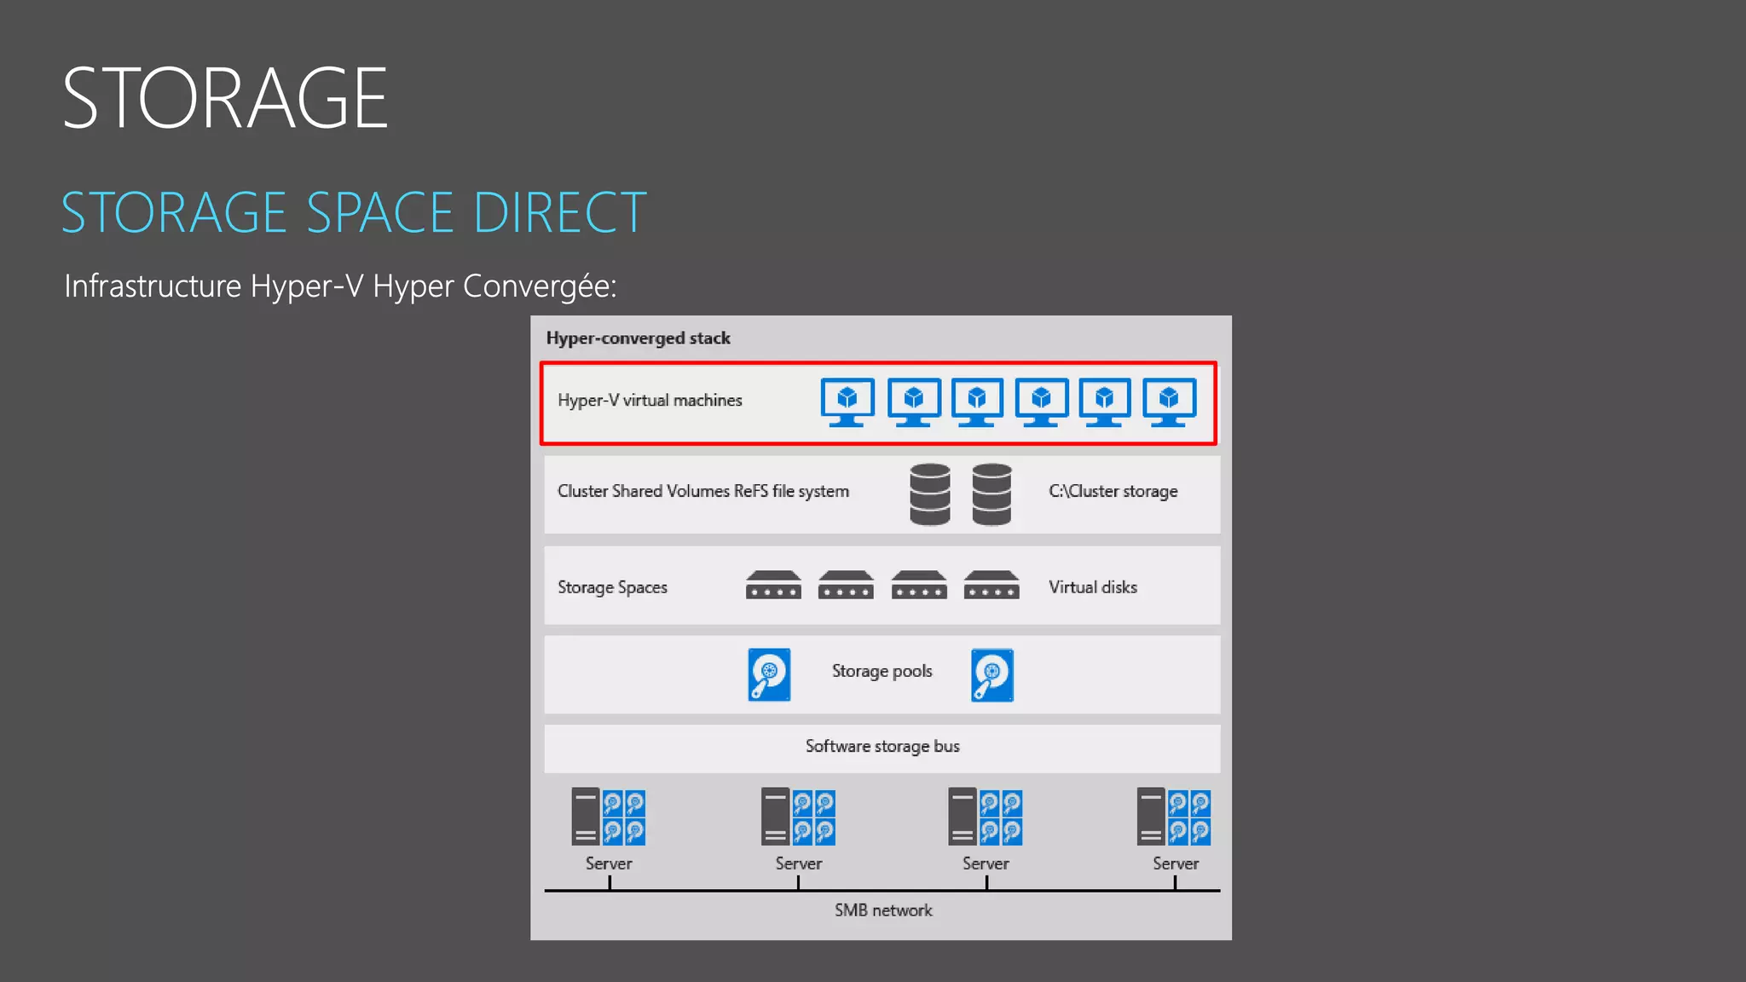Click the STORAGE SPACE DIRECT heading

pyautogui.click(x=354, y=213)
